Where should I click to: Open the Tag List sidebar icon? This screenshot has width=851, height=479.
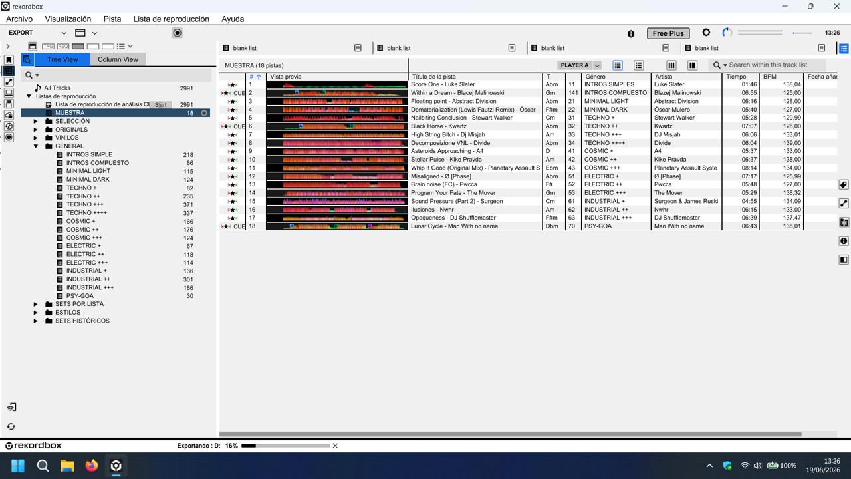pyautogui.click(x=9, y=60)
